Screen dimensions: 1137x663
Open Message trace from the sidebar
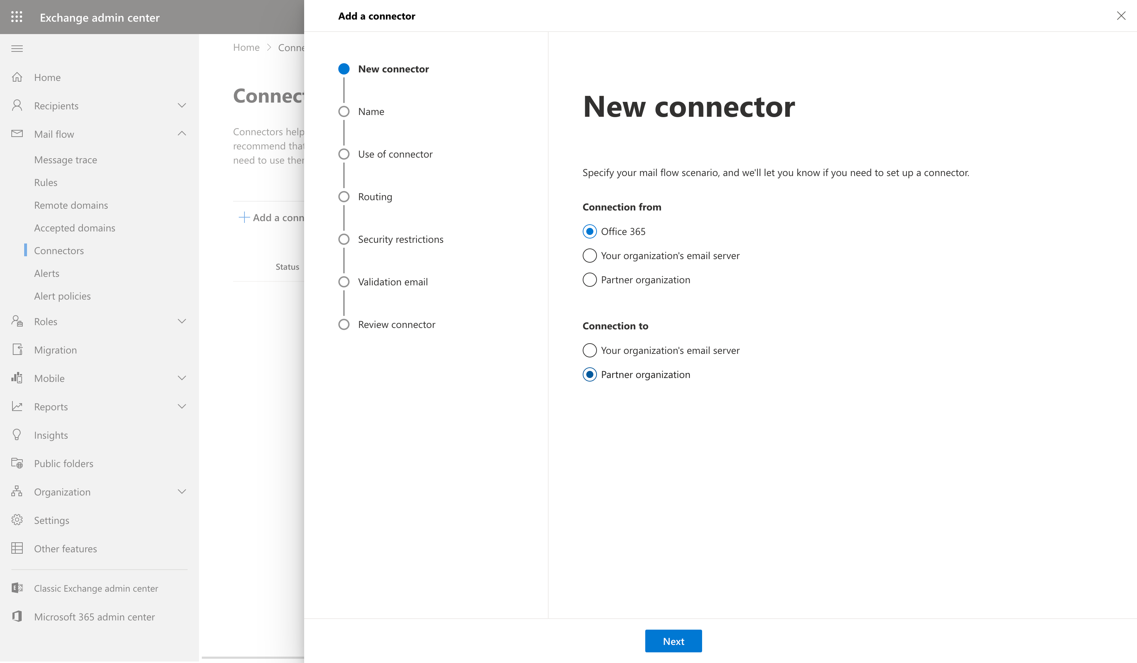(x=65, y=160)
